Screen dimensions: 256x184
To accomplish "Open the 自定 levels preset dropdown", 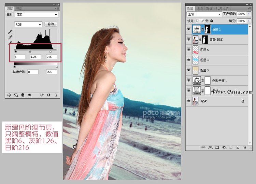I will click(x=37, y=15).
